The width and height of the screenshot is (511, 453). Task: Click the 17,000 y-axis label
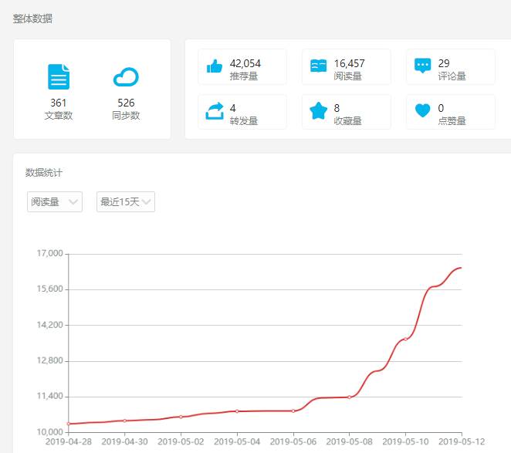(50, 253)
